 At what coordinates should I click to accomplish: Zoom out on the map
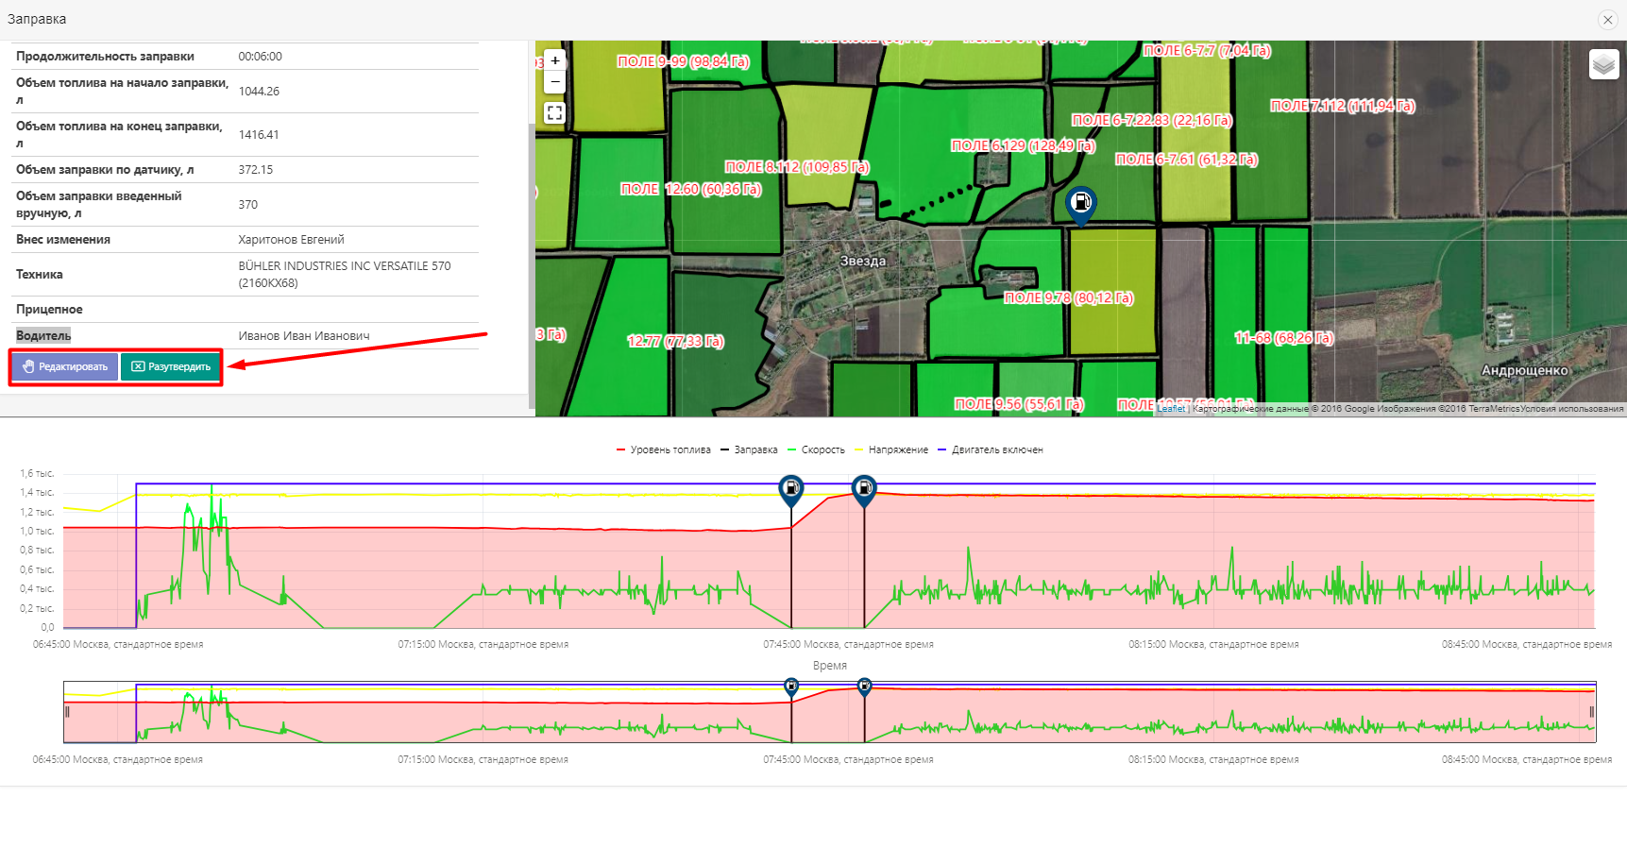[555, 82]
